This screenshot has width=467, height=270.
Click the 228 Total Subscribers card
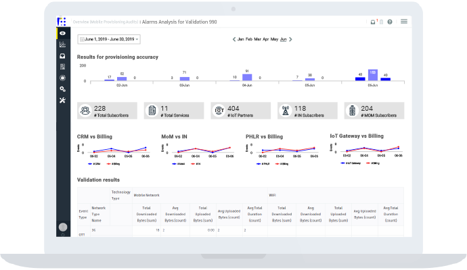point(107,111)
